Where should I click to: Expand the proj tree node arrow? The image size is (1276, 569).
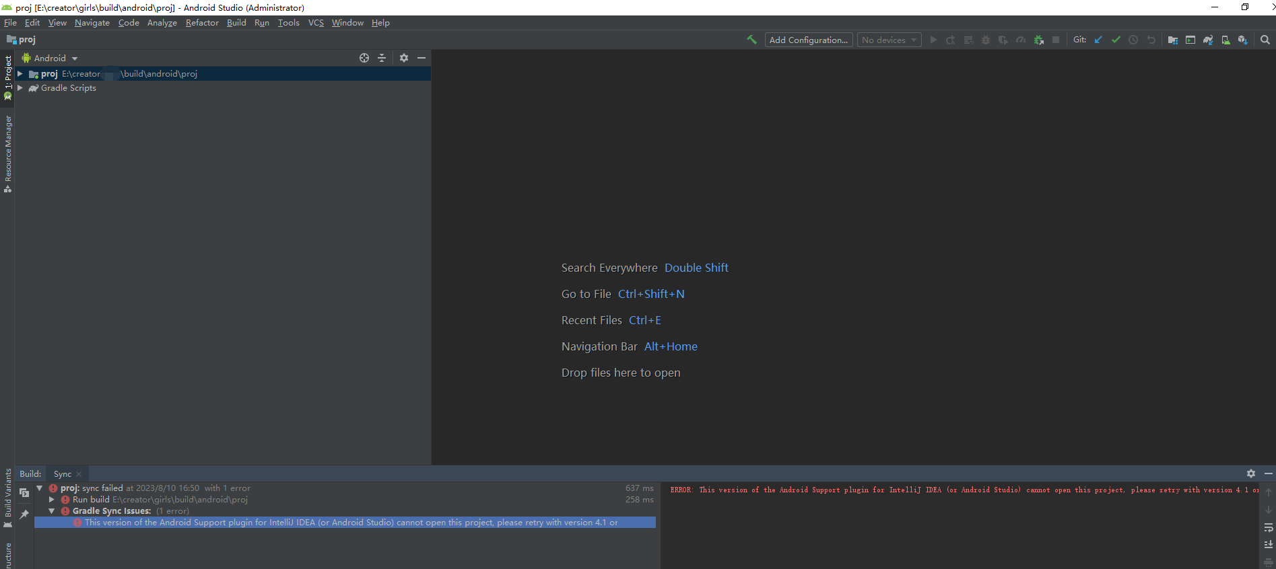tap(20, 74)
